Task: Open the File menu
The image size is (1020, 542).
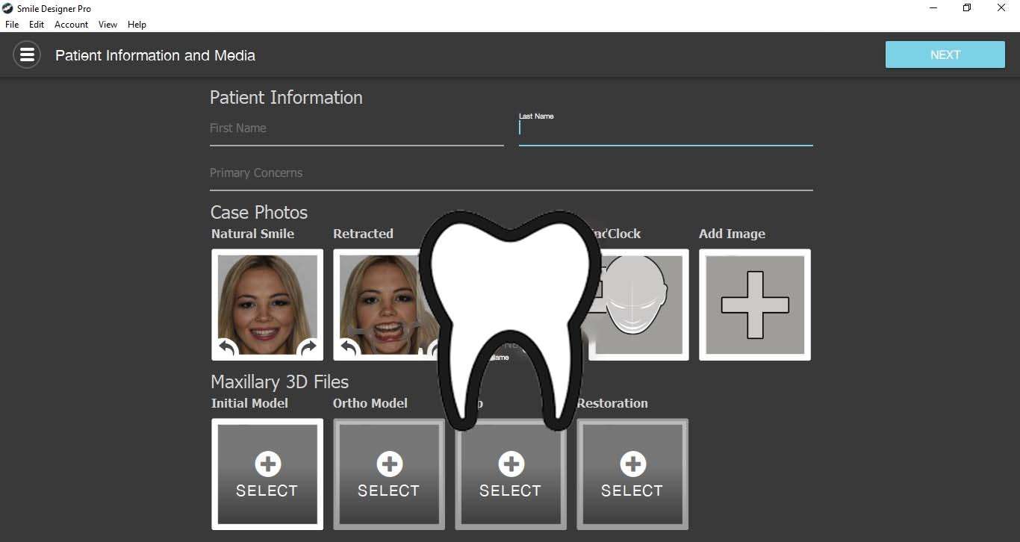Action: pos(12,25)
